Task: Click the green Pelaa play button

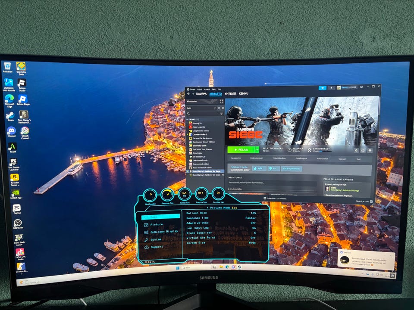Action: click(241, 150)
